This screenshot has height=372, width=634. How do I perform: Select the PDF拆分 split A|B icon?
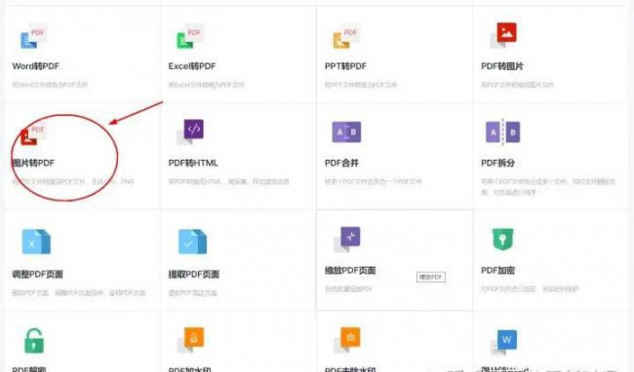(502, 131)
